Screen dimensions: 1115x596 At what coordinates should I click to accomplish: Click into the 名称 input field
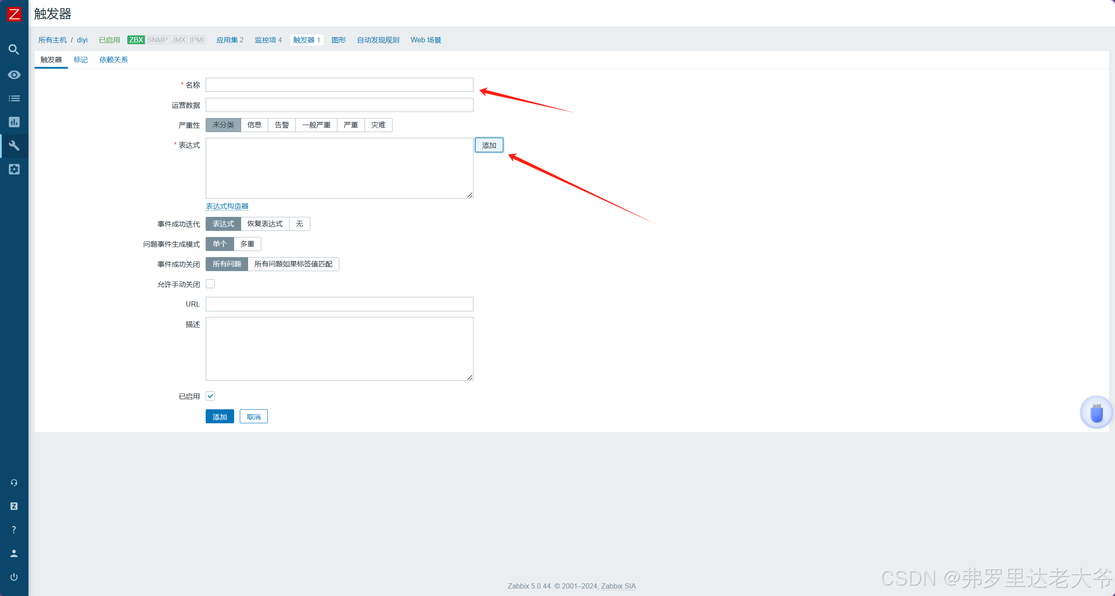coord(339,85)
